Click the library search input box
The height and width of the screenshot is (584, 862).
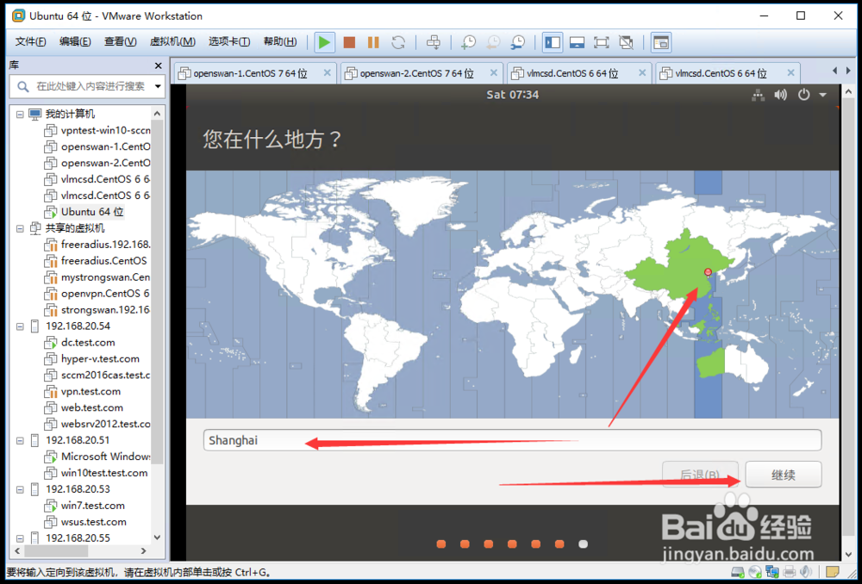click(89, 86)
